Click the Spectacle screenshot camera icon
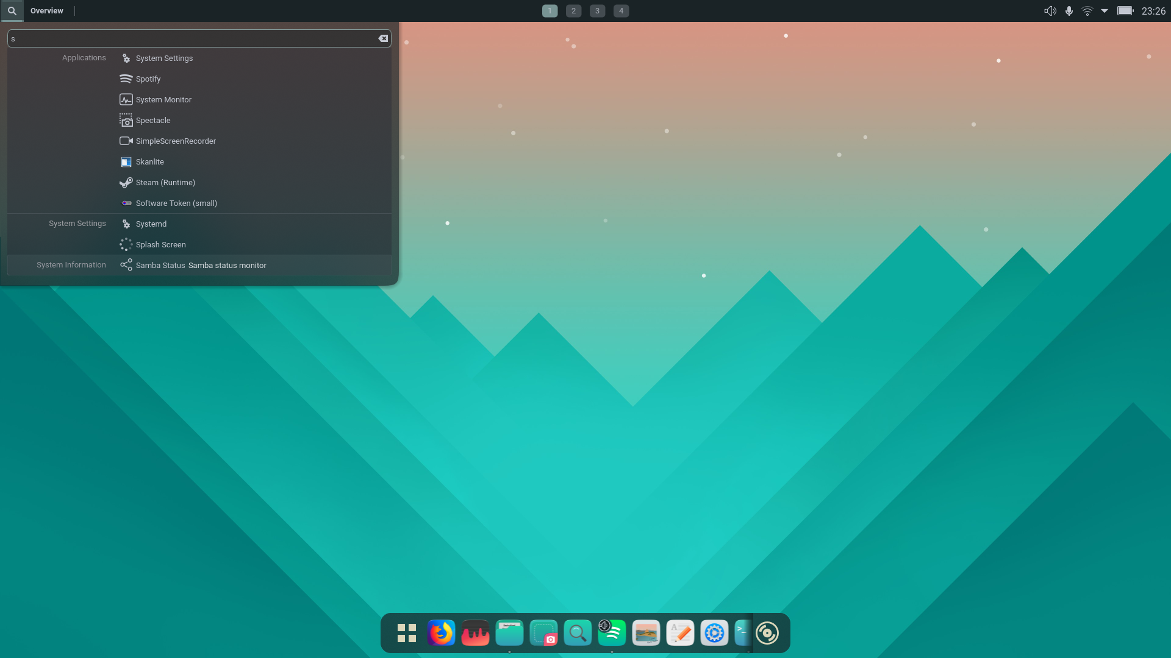Image resolution: width=1171 pixels, height=658 pixels. [126, 120]
